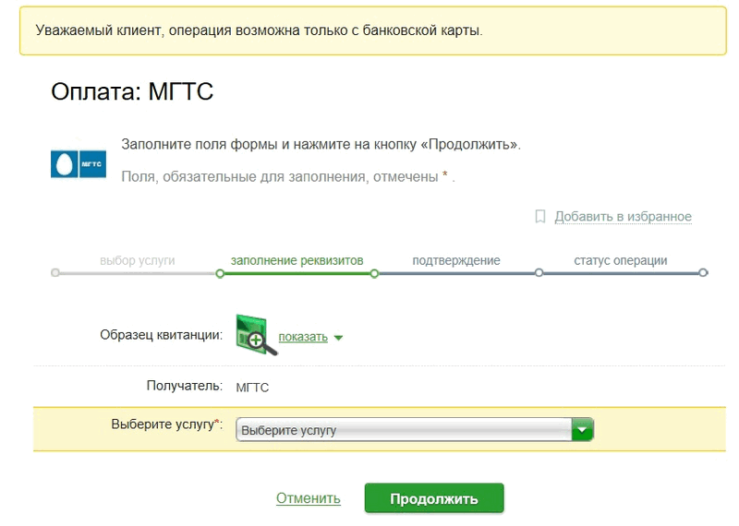
Task: Click the green arrow button of service dropdown
Action: click(x=583, y=430)
